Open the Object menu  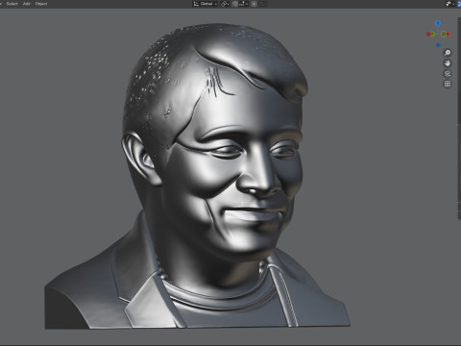41,4
